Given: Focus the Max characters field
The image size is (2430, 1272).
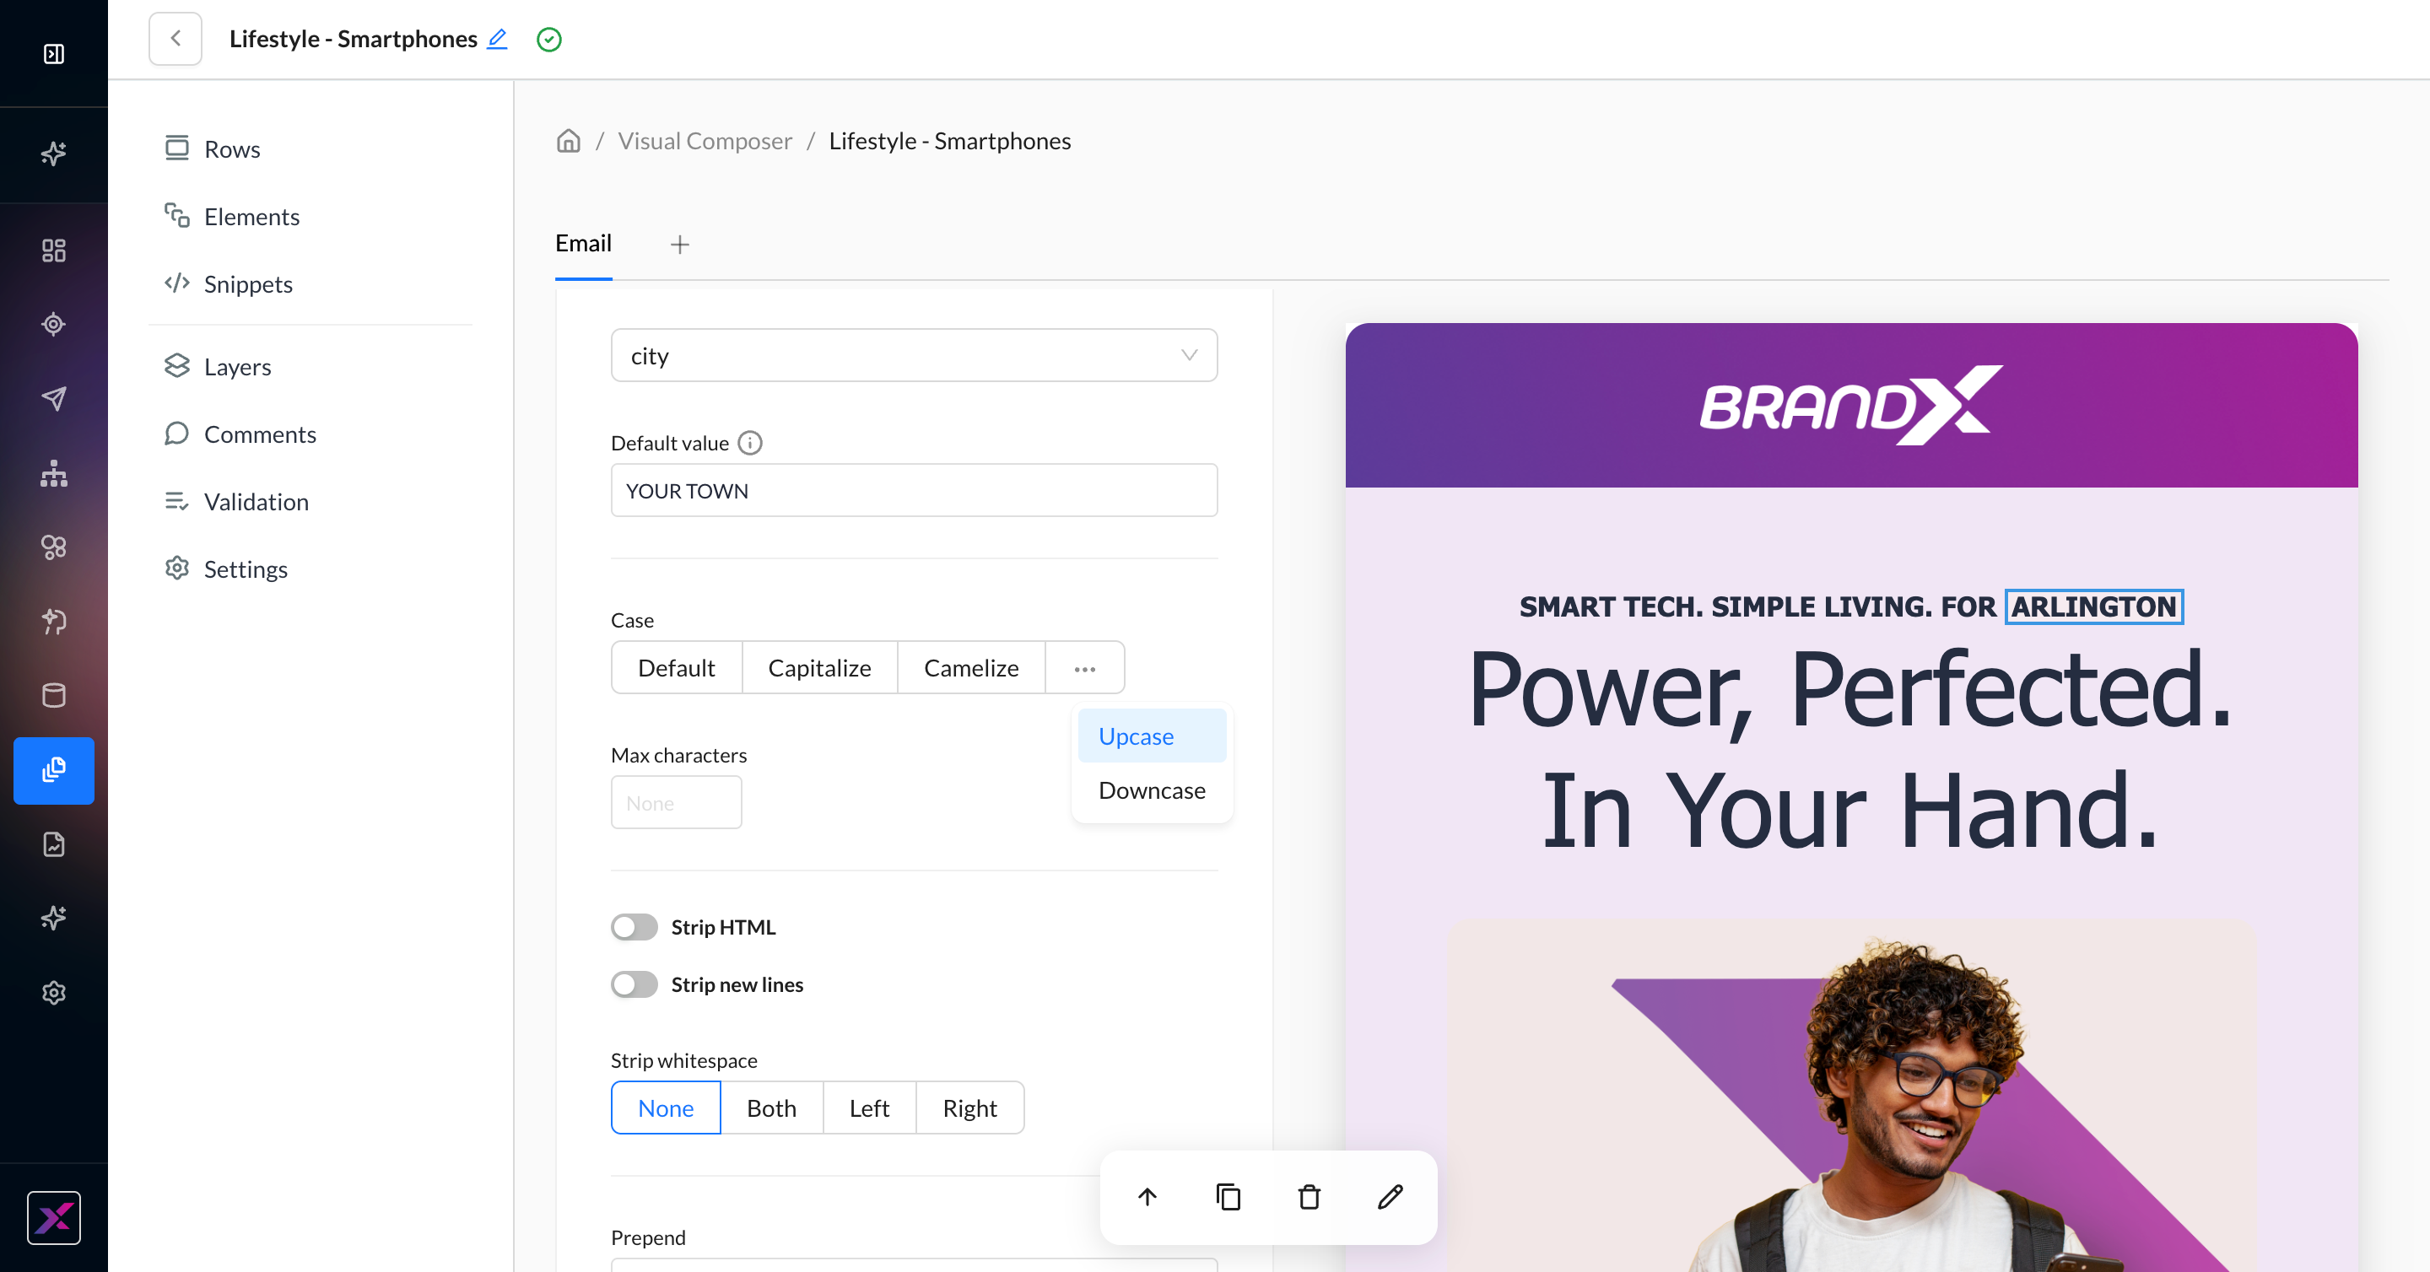Looking at the screenshot, I should pos(677,802).
